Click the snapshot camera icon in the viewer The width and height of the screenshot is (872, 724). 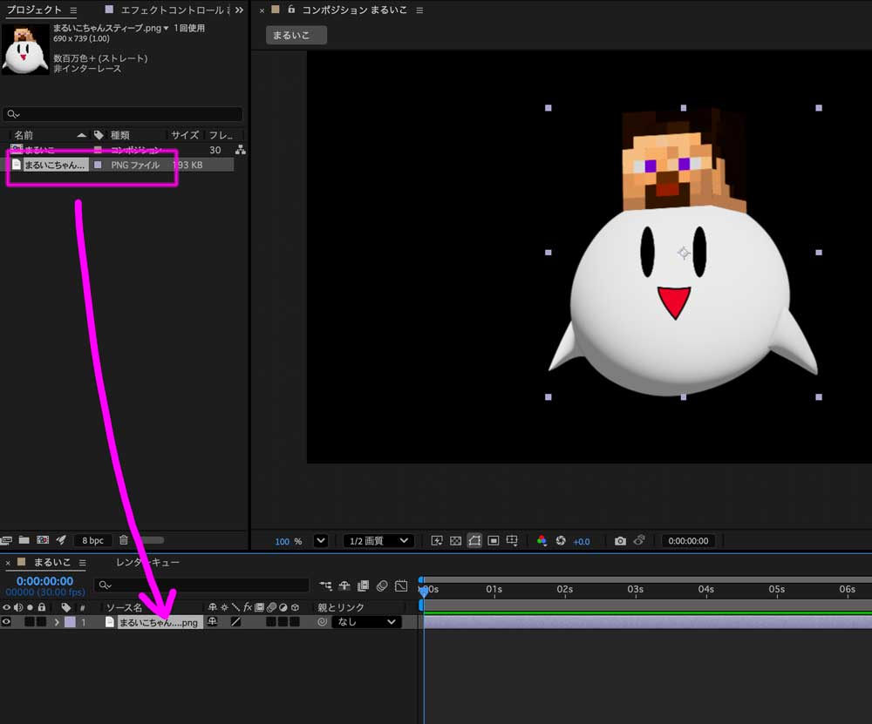(x=620, y=541)
